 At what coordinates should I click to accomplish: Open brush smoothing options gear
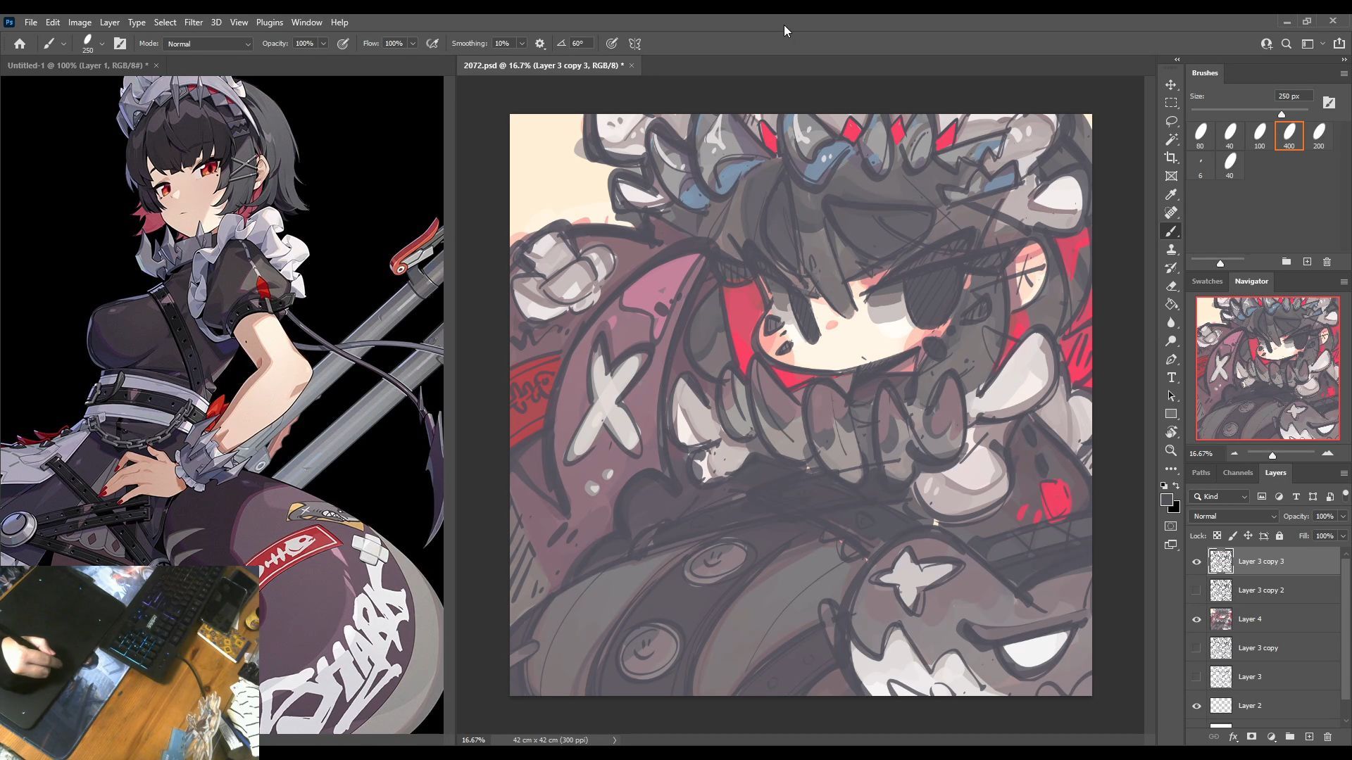coord(540,44)
